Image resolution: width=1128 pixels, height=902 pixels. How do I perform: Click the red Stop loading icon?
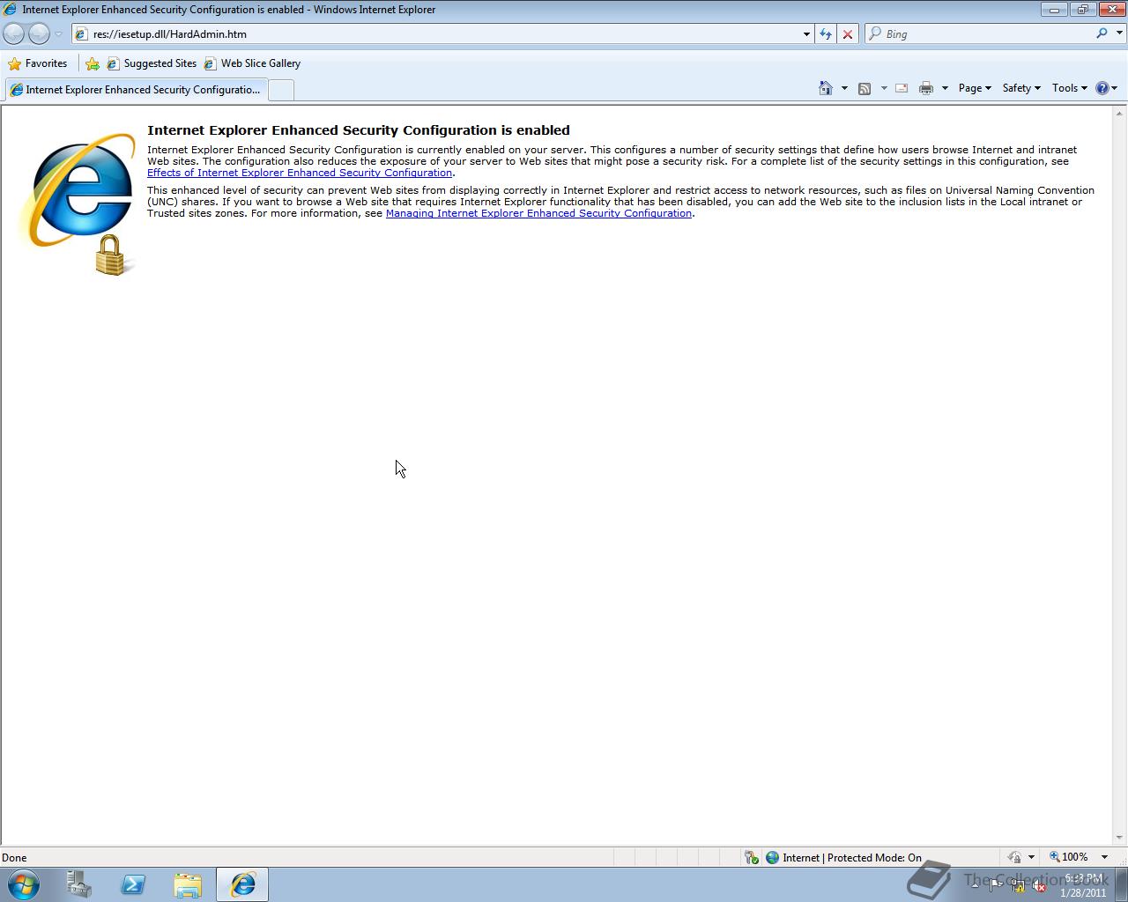848,34
